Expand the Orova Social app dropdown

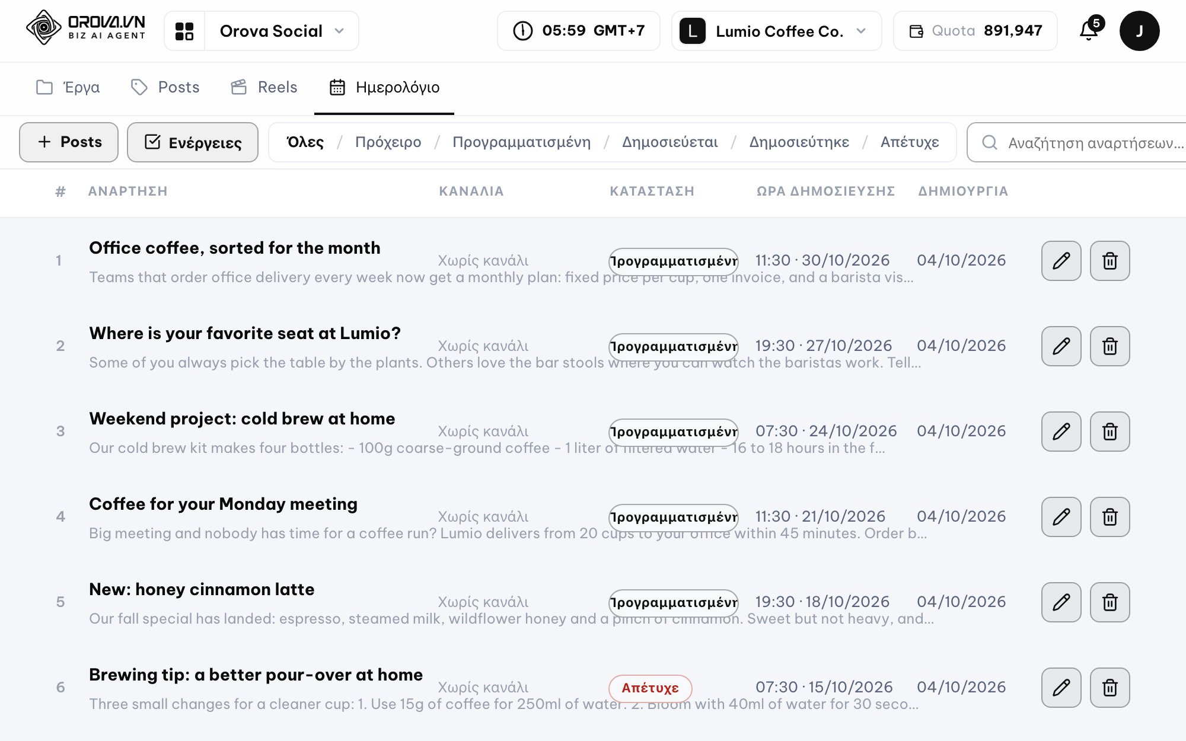[282, 31]
